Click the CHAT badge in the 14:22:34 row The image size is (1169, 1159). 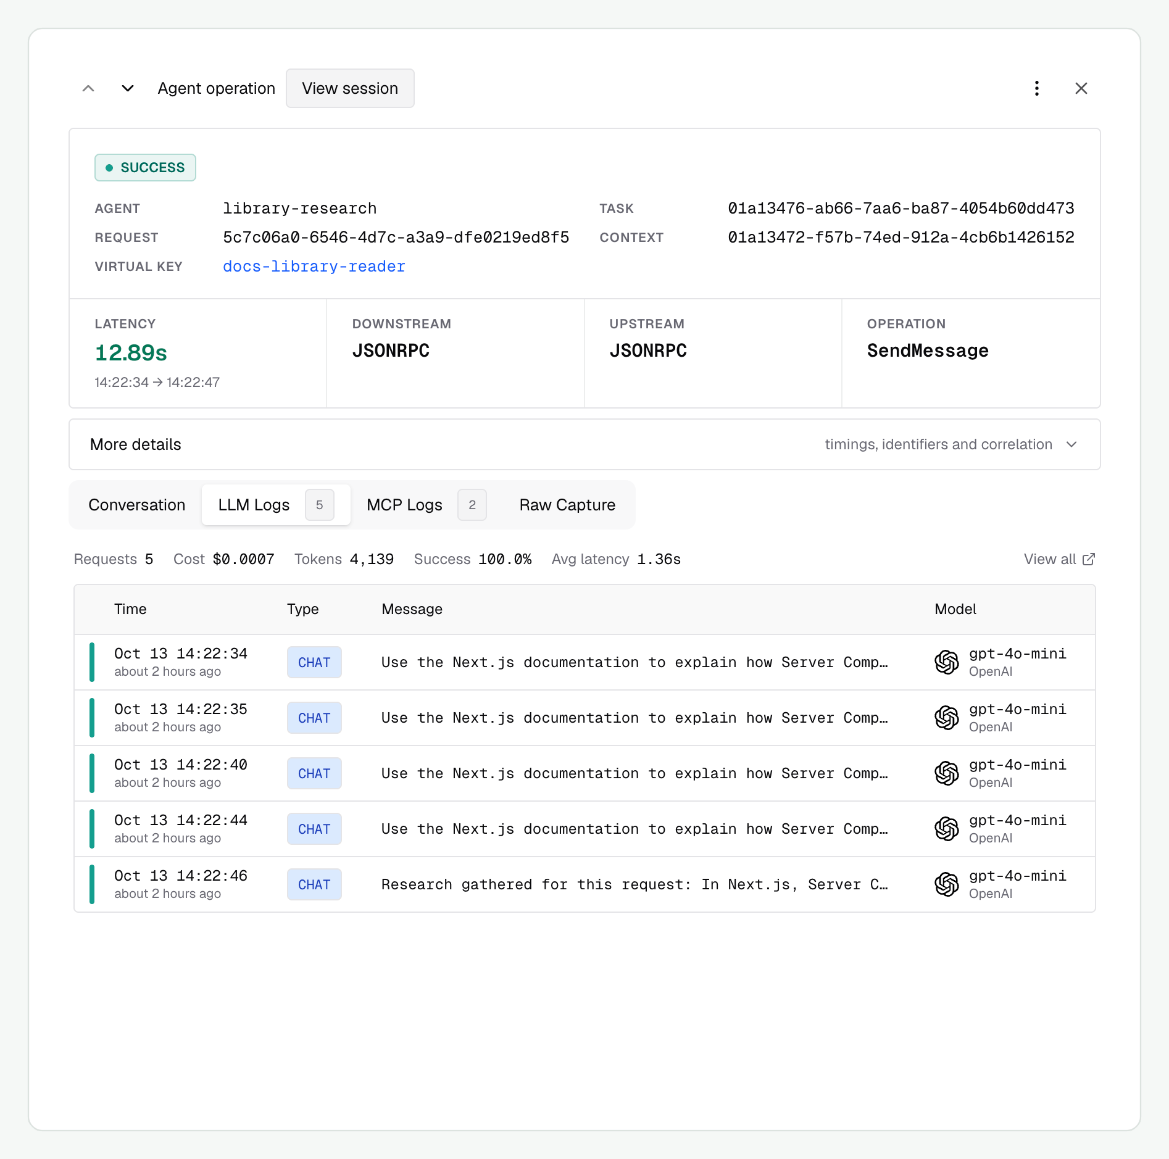tap(314, 662)
